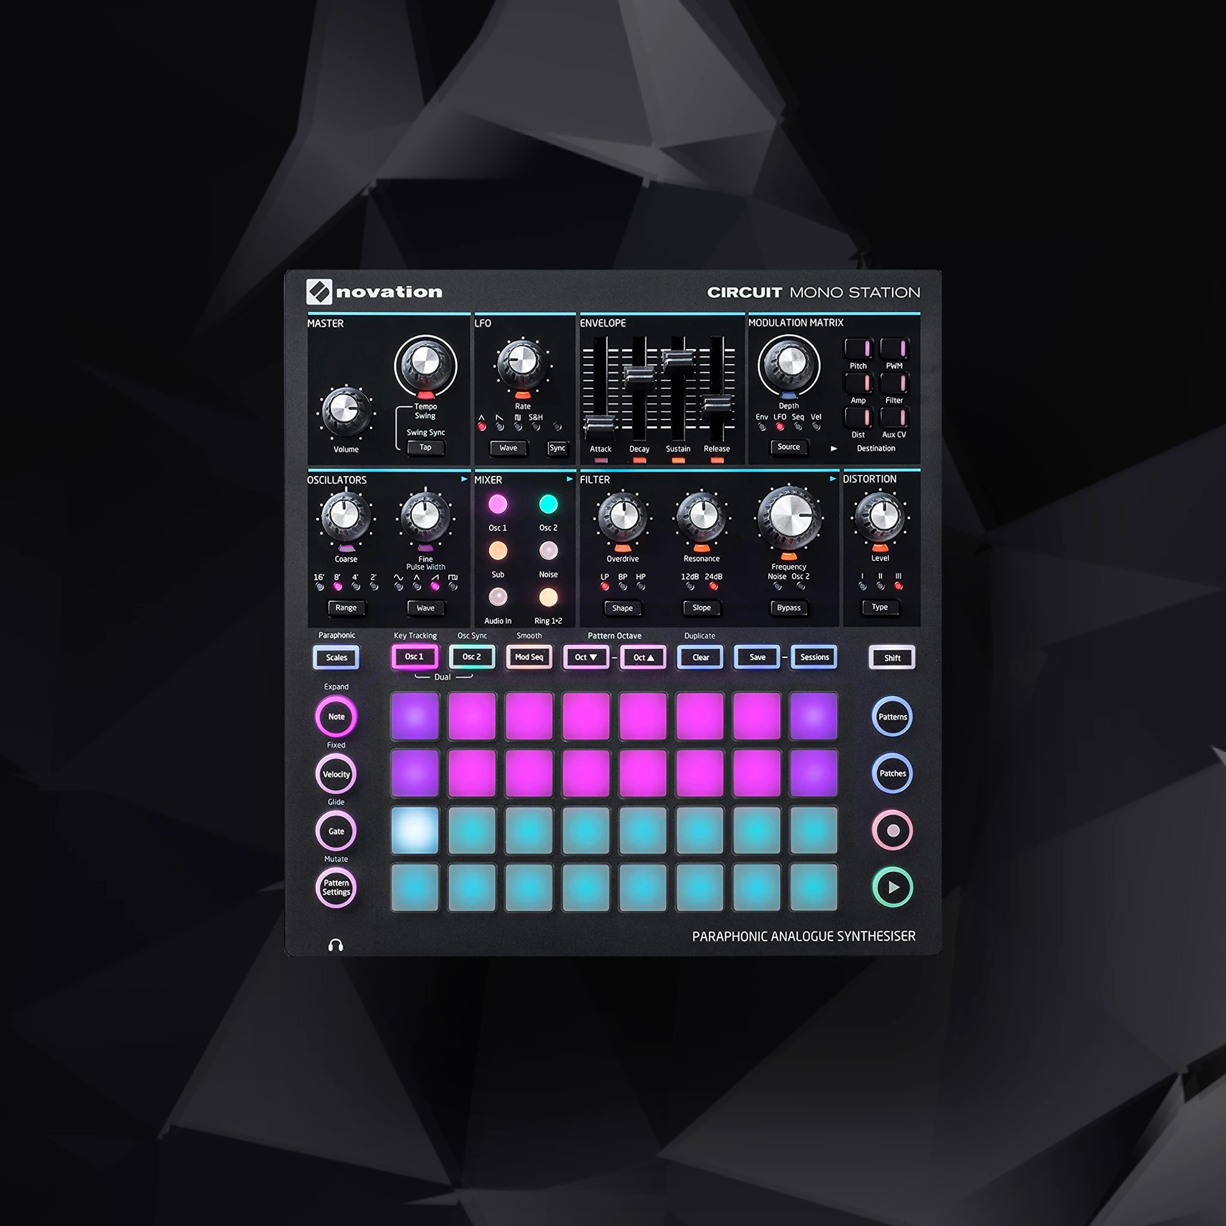Open the Patches view
Viewport: 1226px width, 1226px height.
coord(894,774)
